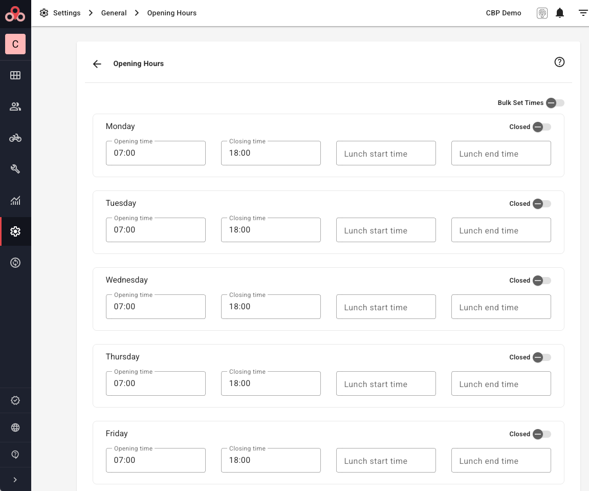The width and height of the screenshot is (589, 491).
Task: Set Monday lunch end time
Action: [501, 153]
